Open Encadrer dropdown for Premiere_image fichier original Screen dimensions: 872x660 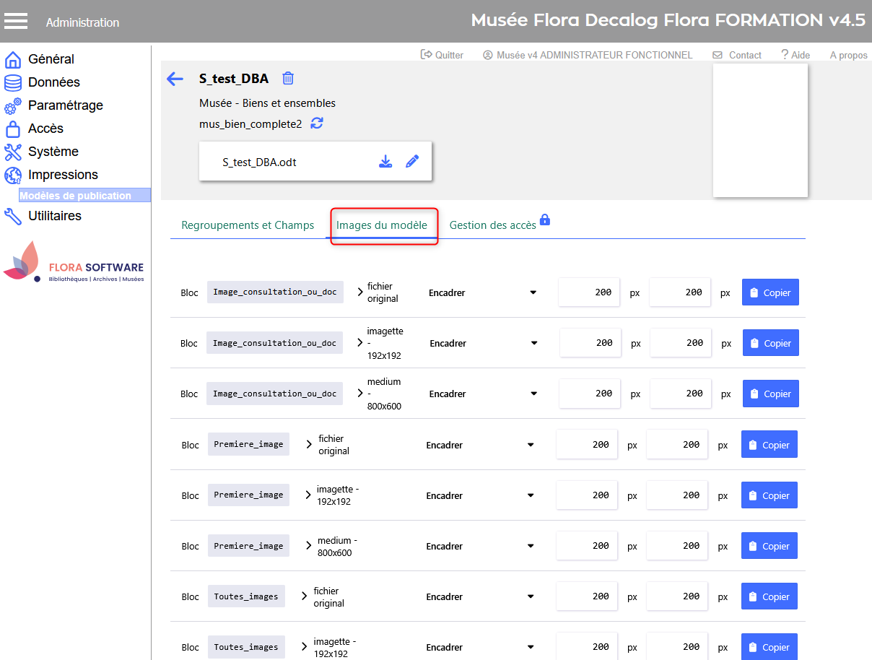click(x=479, y=445)
